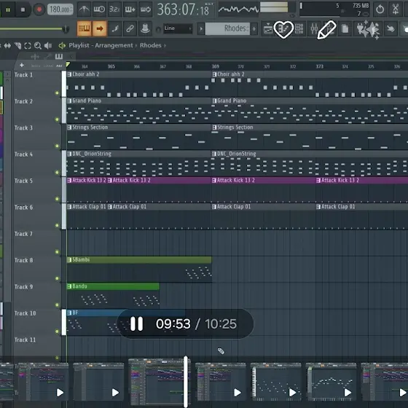Open first Strings Section clip menu icon
Viewport: 408px width, 408px height.
pyautogui.click(x=69, y=127)
